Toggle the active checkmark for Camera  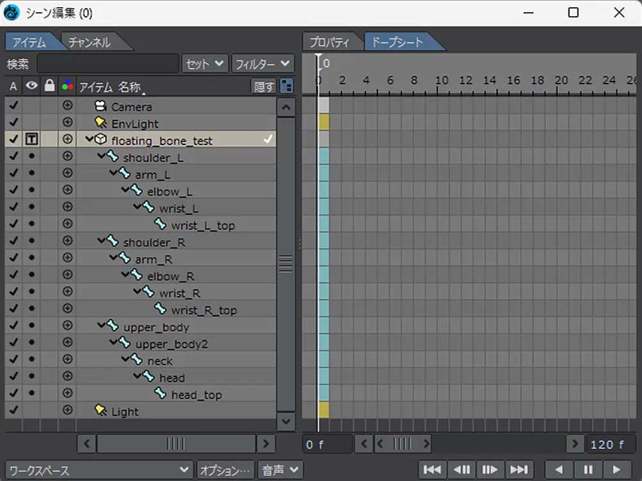13,106
